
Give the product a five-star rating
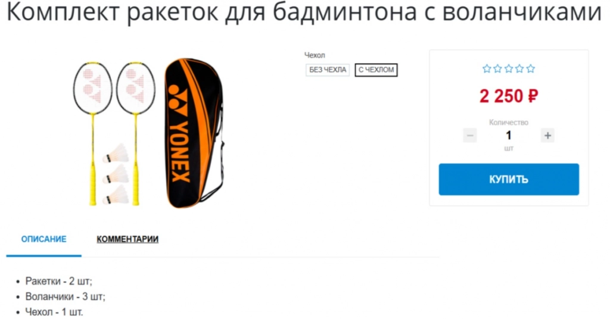pyautogui.click(x=531, y=69)
